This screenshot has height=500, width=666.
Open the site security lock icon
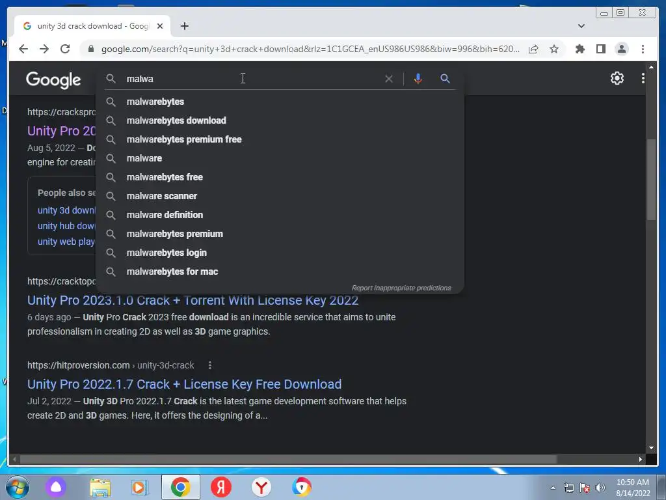click(90, 49)
